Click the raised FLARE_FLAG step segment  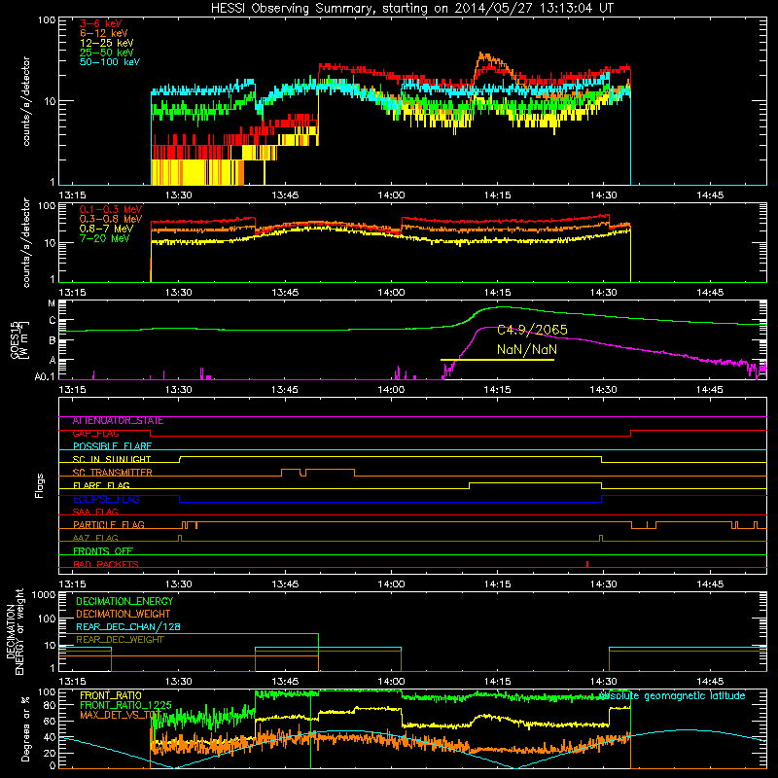coord(536,482)
